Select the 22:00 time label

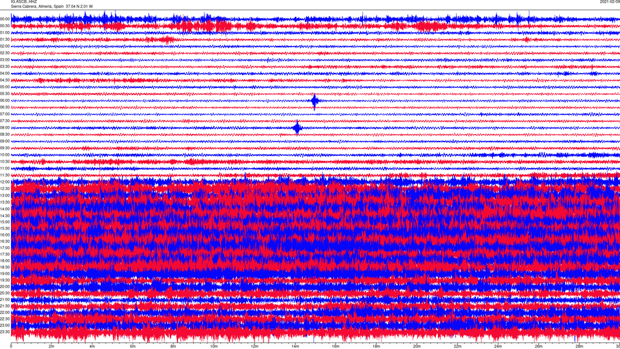pos(5,312)
